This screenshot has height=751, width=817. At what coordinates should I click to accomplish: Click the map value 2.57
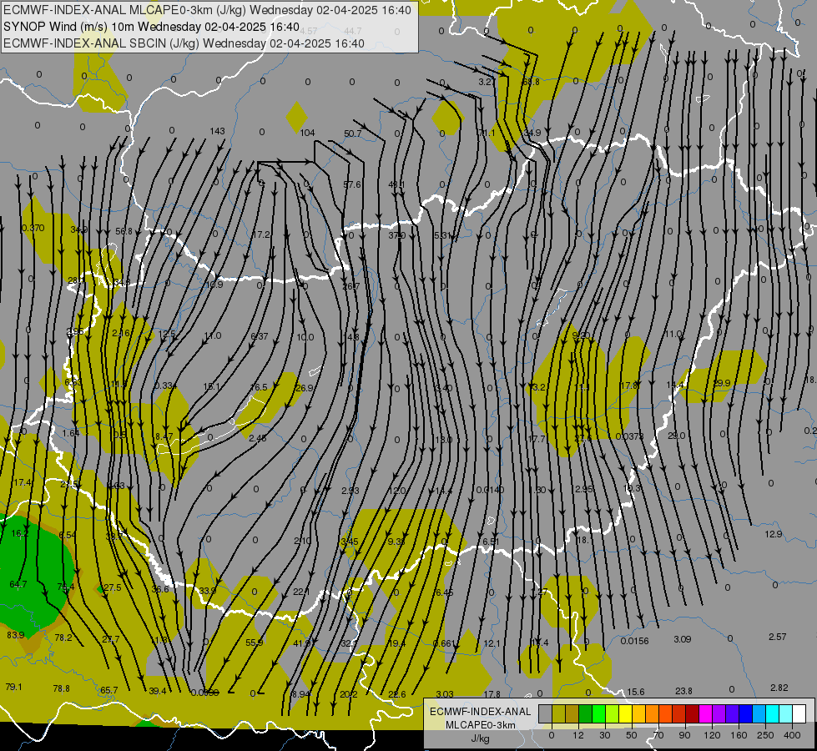(778, 637)
